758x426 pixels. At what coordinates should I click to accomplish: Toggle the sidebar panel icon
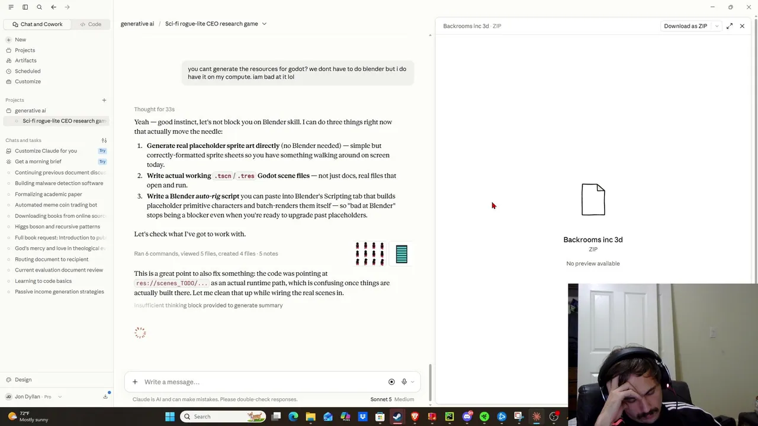click(25, 7)
